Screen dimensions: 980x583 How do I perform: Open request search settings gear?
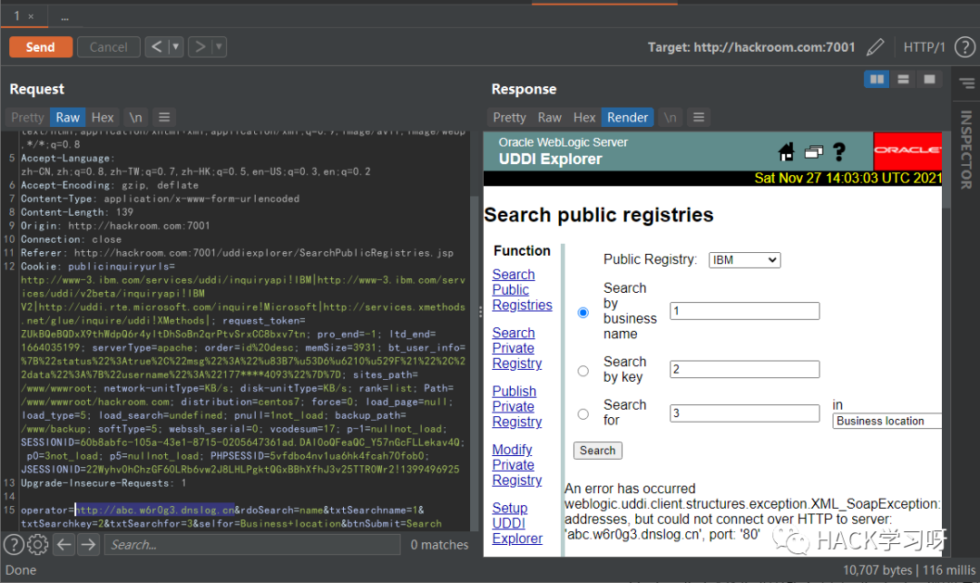(37, 544)
